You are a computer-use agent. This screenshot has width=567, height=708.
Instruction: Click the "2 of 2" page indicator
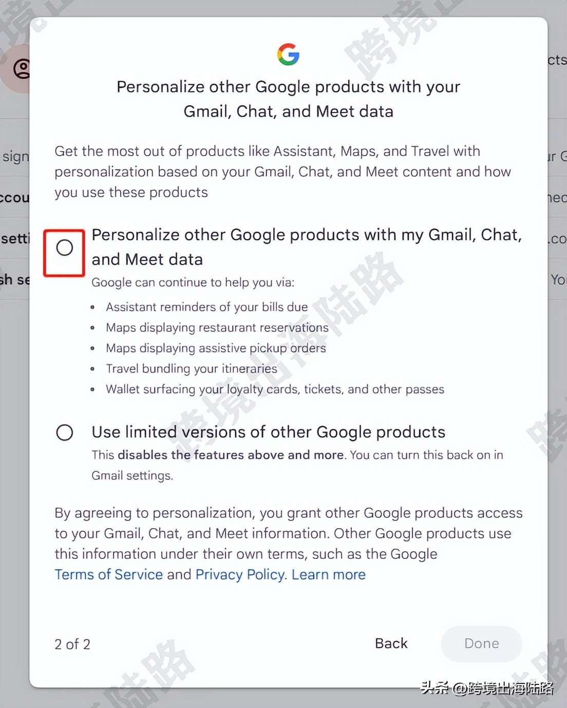72,644
